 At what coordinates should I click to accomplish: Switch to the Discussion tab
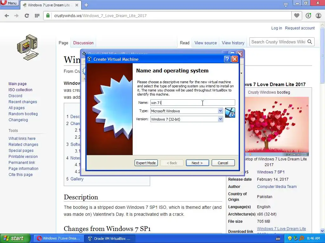pyautogui.click(x=83, y=43)
